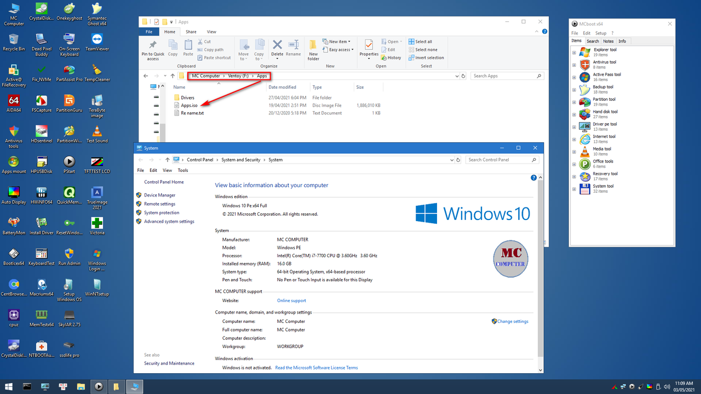Open PartAssist Pro desktop icon
701x394 pixels.
click(x=69, y=72)
